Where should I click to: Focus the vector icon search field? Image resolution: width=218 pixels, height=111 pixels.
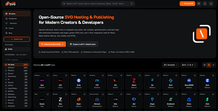point(98,4)
